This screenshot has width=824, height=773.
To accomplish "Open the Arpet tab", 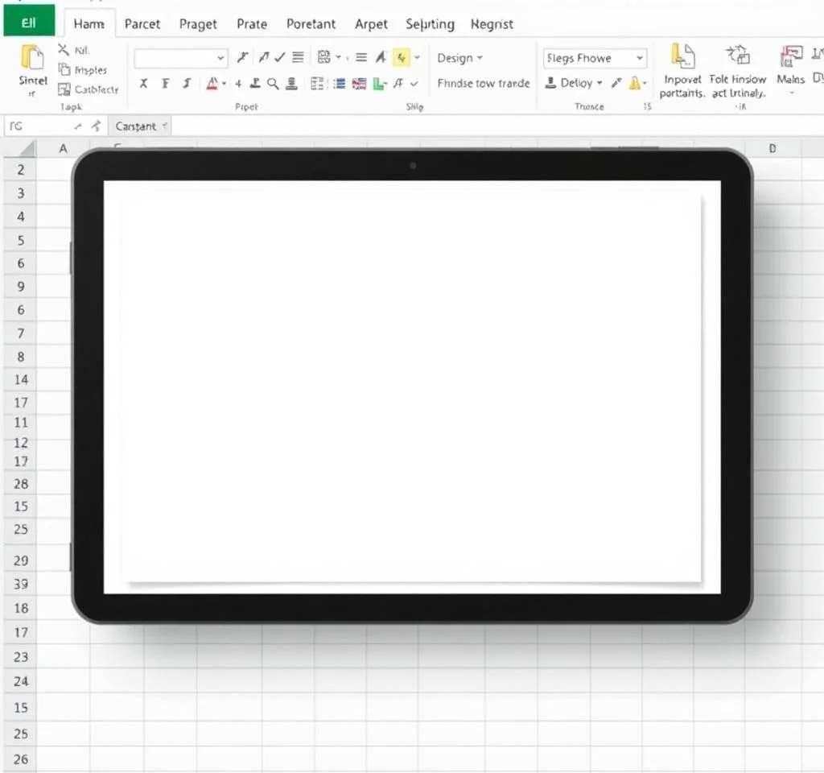I will tap(371, 24).
